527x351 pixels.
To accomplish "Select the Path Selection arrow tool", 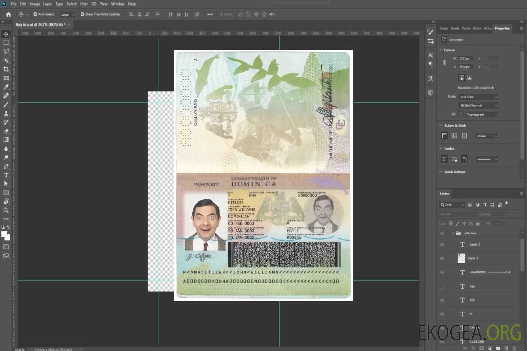I will (x=6, y=184).
